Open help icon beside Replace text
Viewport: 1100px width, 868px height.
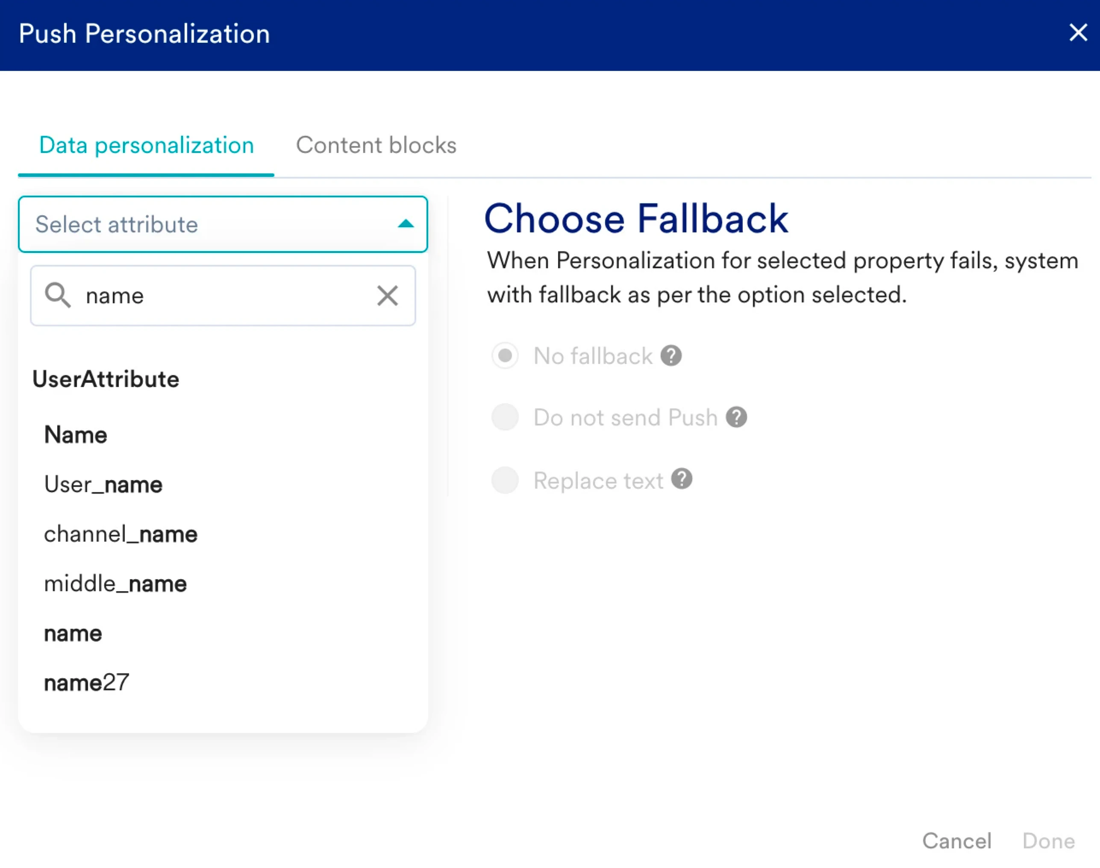[682, 479]
